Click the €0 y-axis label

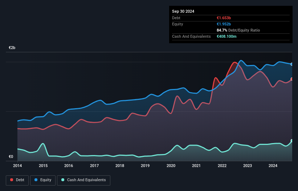tap(11, 157)
